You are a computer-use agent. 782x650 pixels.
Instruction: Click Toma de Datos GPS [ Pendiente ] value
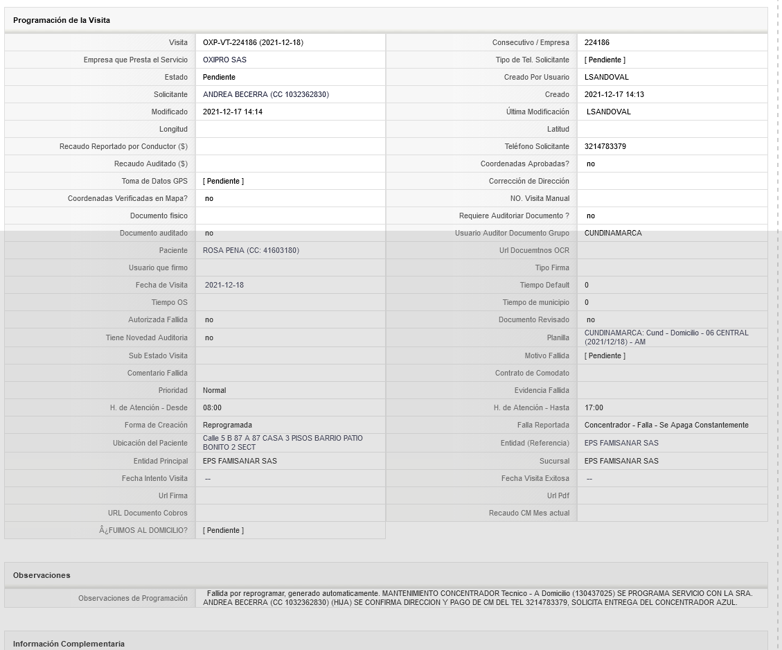[224, 181]
